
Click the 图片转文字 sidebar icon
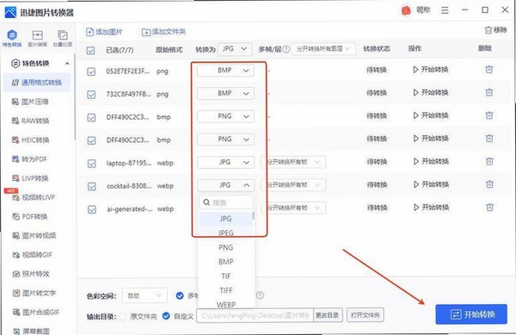click(15, 293)
